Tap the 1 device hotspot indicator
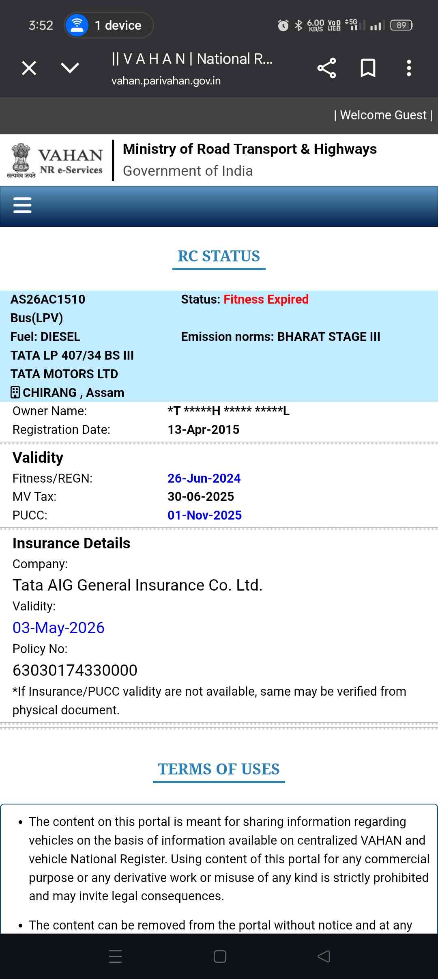The image size is (438, 979). [109, 25]
